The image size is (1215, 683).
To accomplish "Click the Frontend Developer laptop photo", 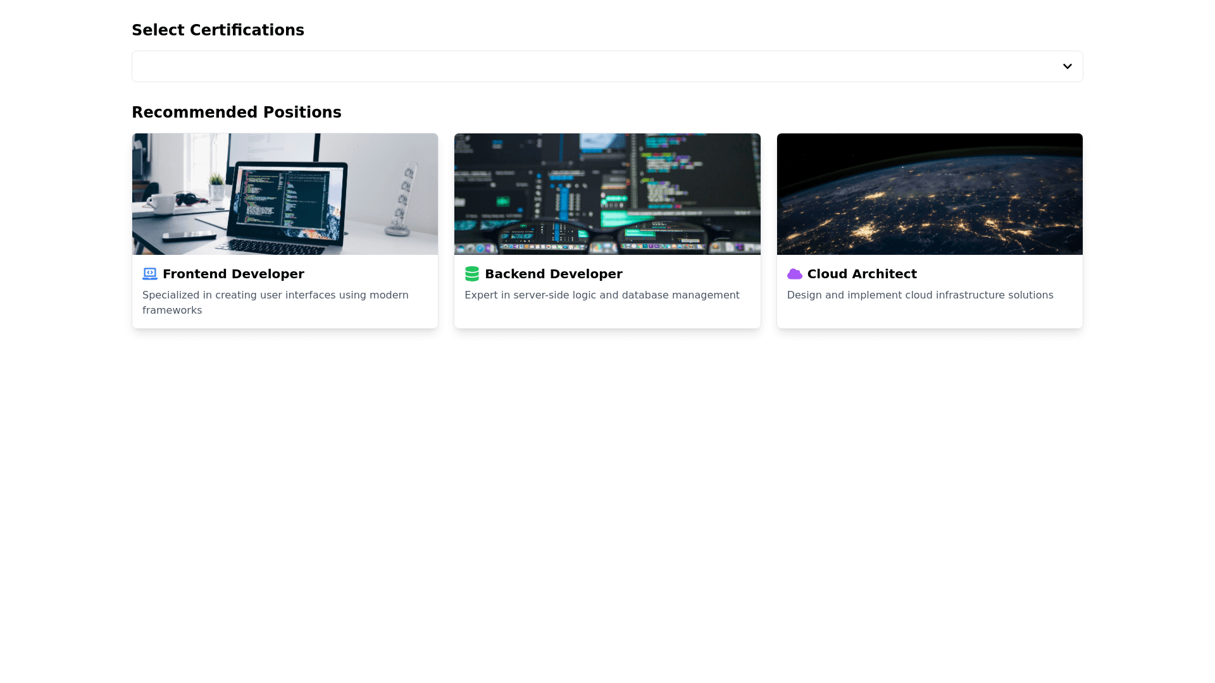I will [285, 194].
